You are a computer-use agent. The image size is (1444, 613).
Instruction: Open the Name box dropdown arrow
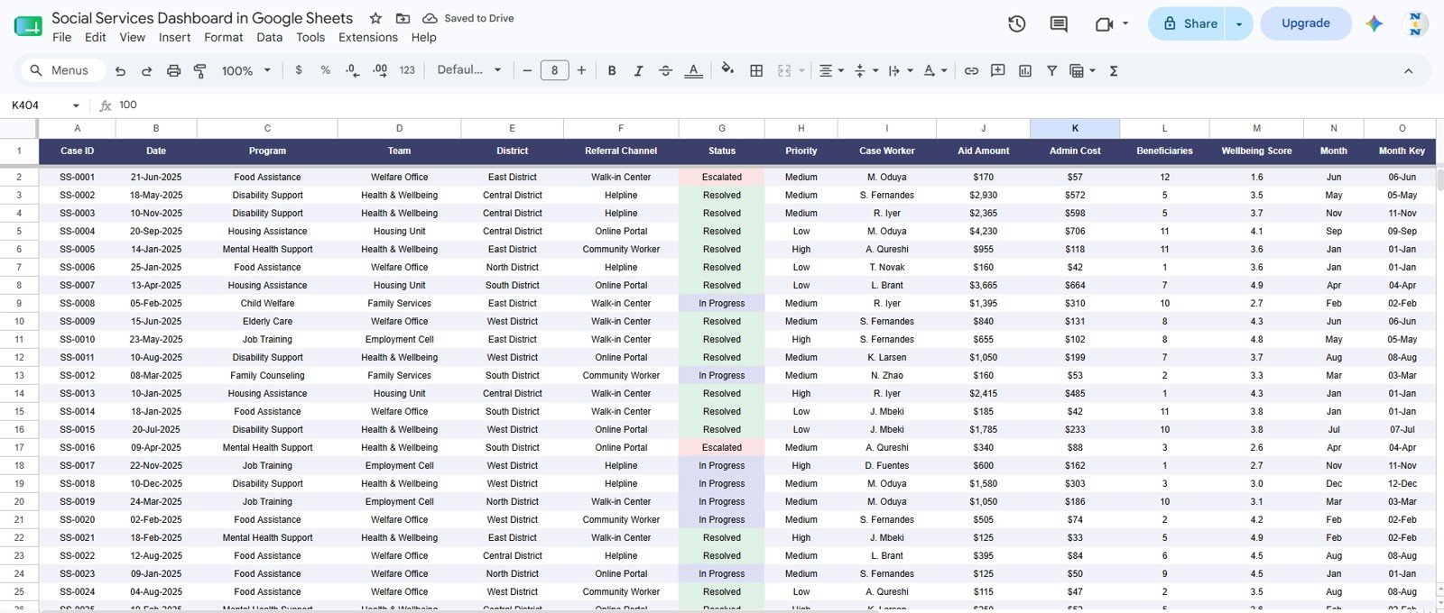coord(76,105)
